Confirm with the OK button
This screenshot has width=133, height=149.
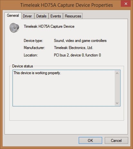click(x=90, y=140)
